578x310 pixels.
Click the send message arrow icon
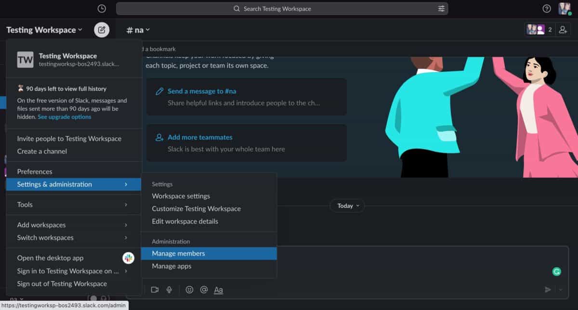(x=548, y=289)
